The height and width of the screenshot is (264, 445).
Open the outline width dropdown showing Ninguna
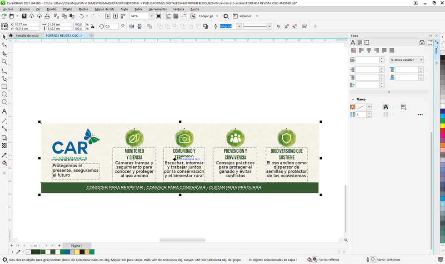point(239,26)
